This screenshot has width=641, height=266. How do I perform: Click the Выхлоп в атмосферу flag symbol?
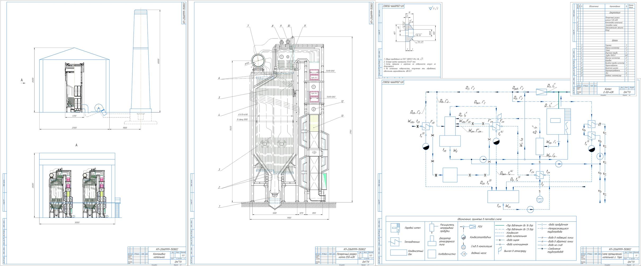pyautogui.click(x=499, y=250)
